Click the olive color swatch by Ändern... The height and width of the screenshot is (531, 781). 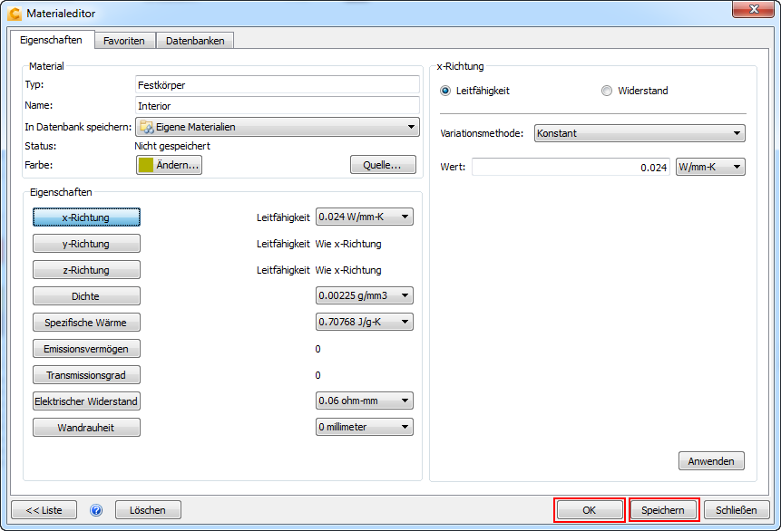coord(146,165)
